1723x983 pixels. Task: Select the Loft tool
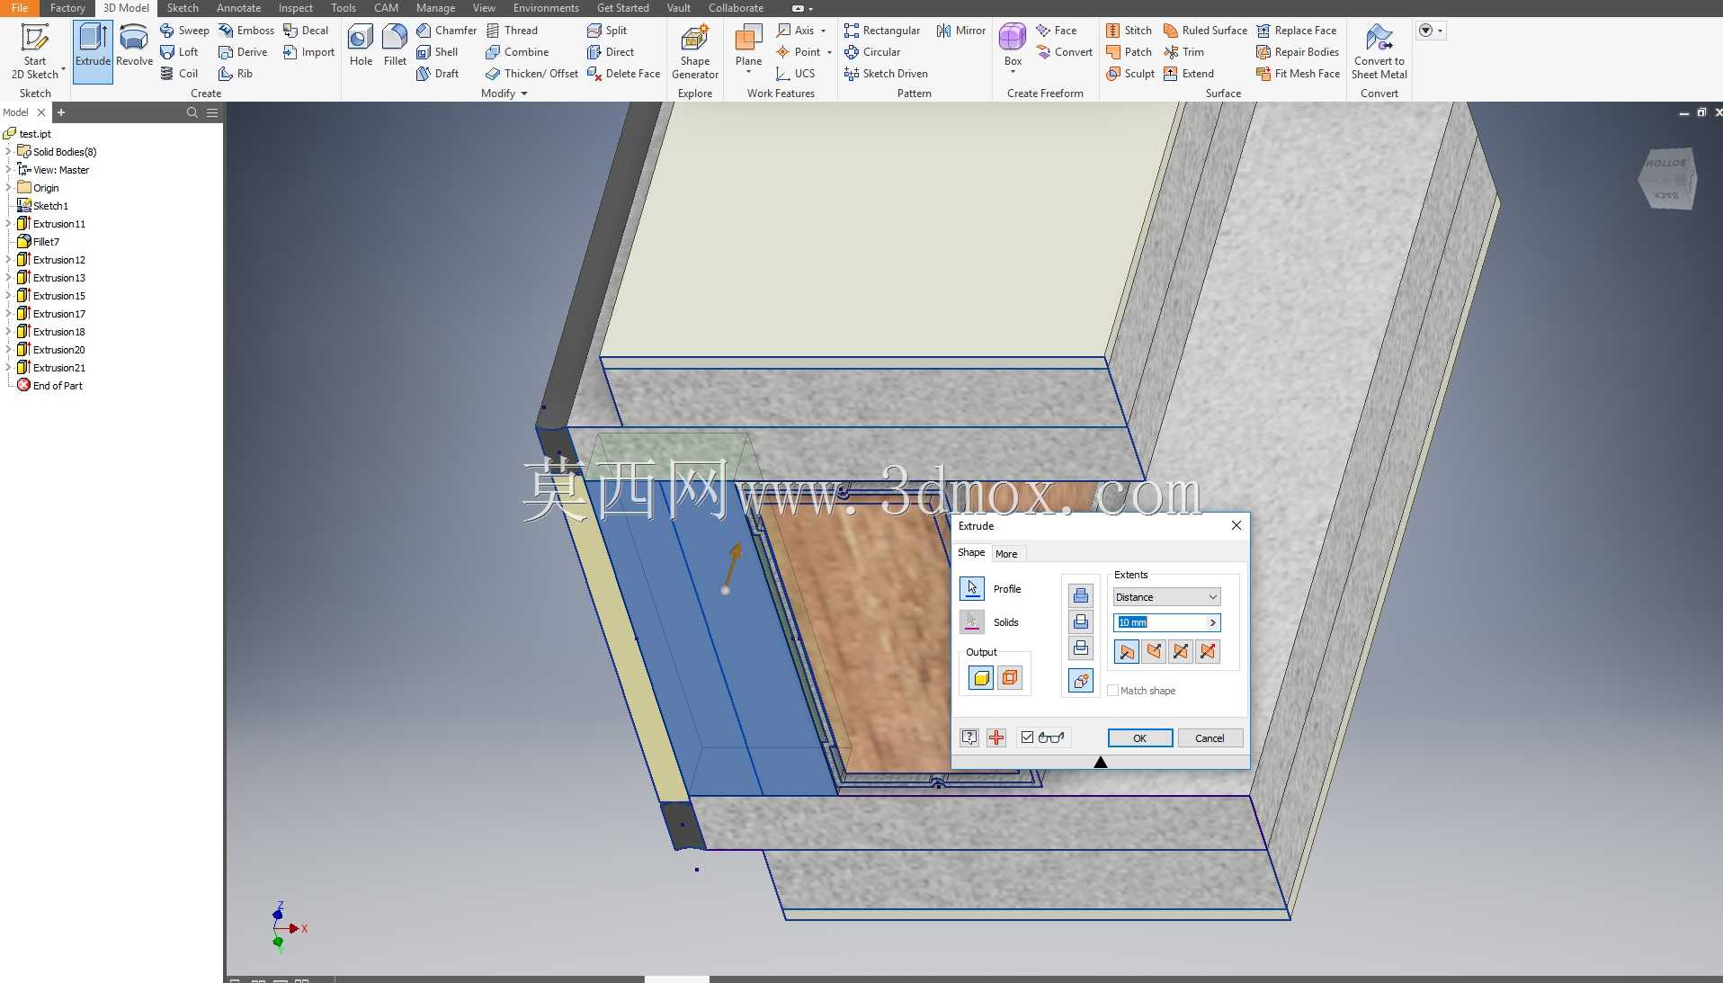tap(179, 52)
